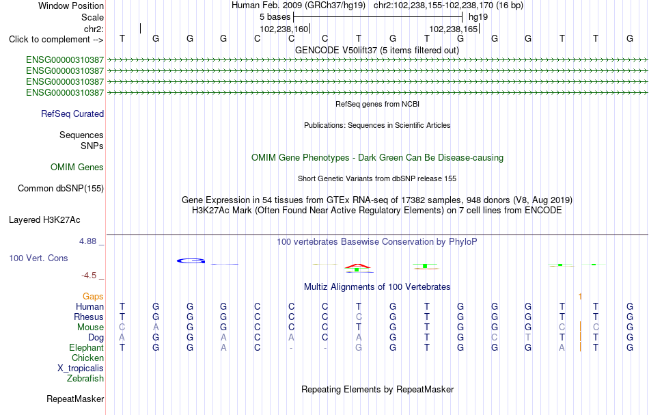Image resolution: width=649 pixels, height=415 pixels.
Task: Click 'OMIM Gene Phenotypes' track title
Action: 378,157
